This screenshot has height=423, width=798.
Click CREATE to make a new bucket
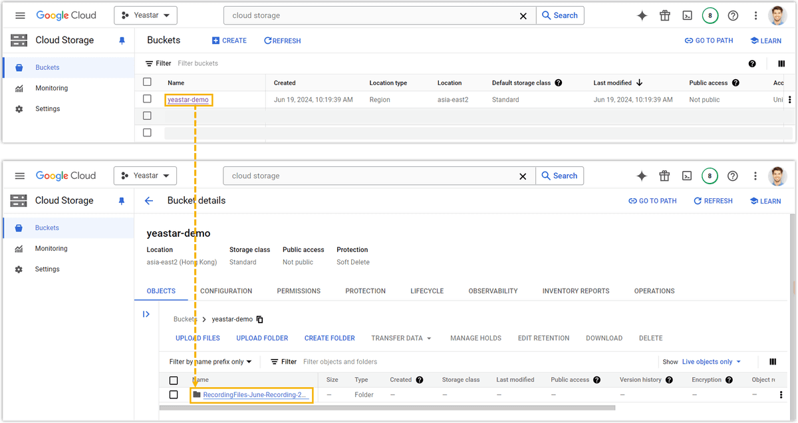click(229, 40)
